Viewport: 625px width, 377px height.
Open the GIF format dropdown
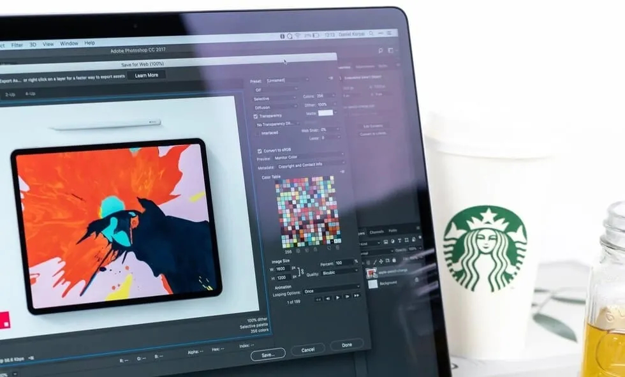[x=276, y=89]
